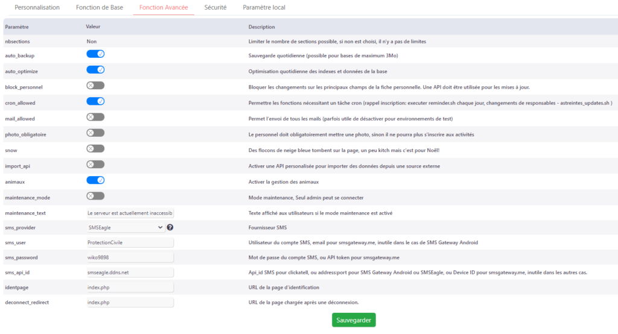Click the 'mail_allowed' parameter label

20,119
